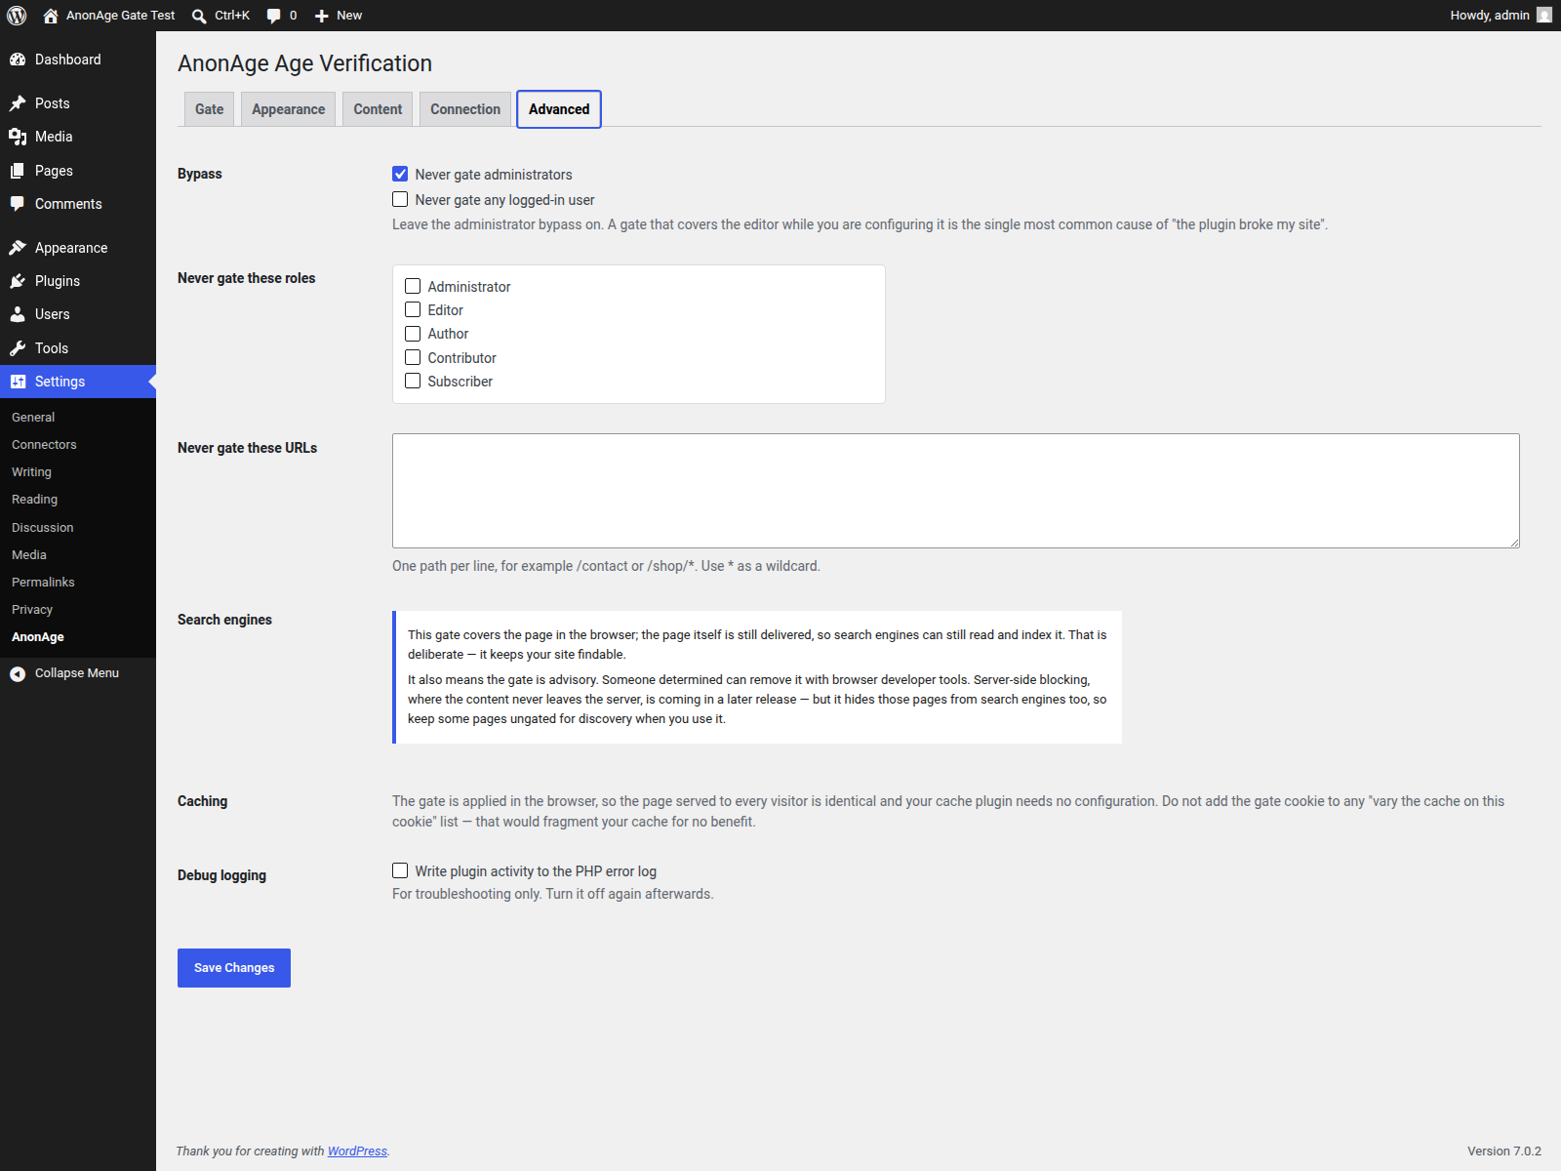Viewport: 1561px width, 1171px height.
Task: Check the Author role box
Action: coord(413,334)
